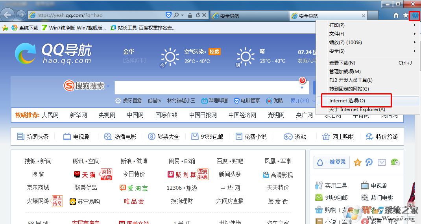This screenshot has height=224, width=421.
Task: Open the 爱淘宝 site link
Action: pos(134,188)
